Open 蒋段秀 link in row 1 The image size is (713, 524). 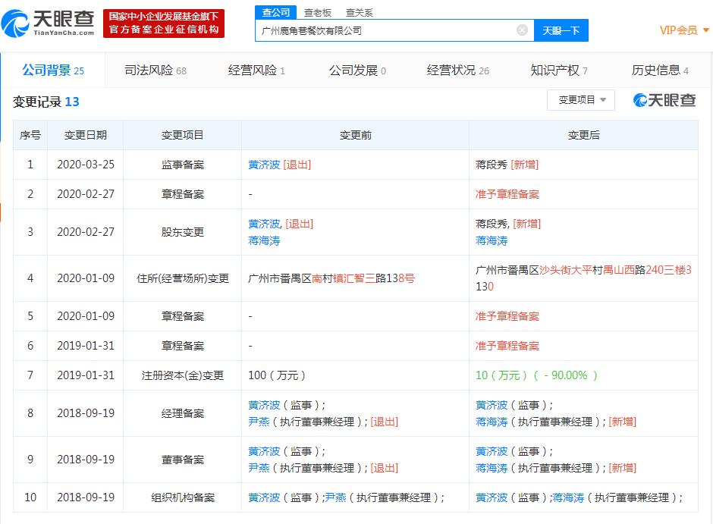pyautogui.click(x=492, y=165)
